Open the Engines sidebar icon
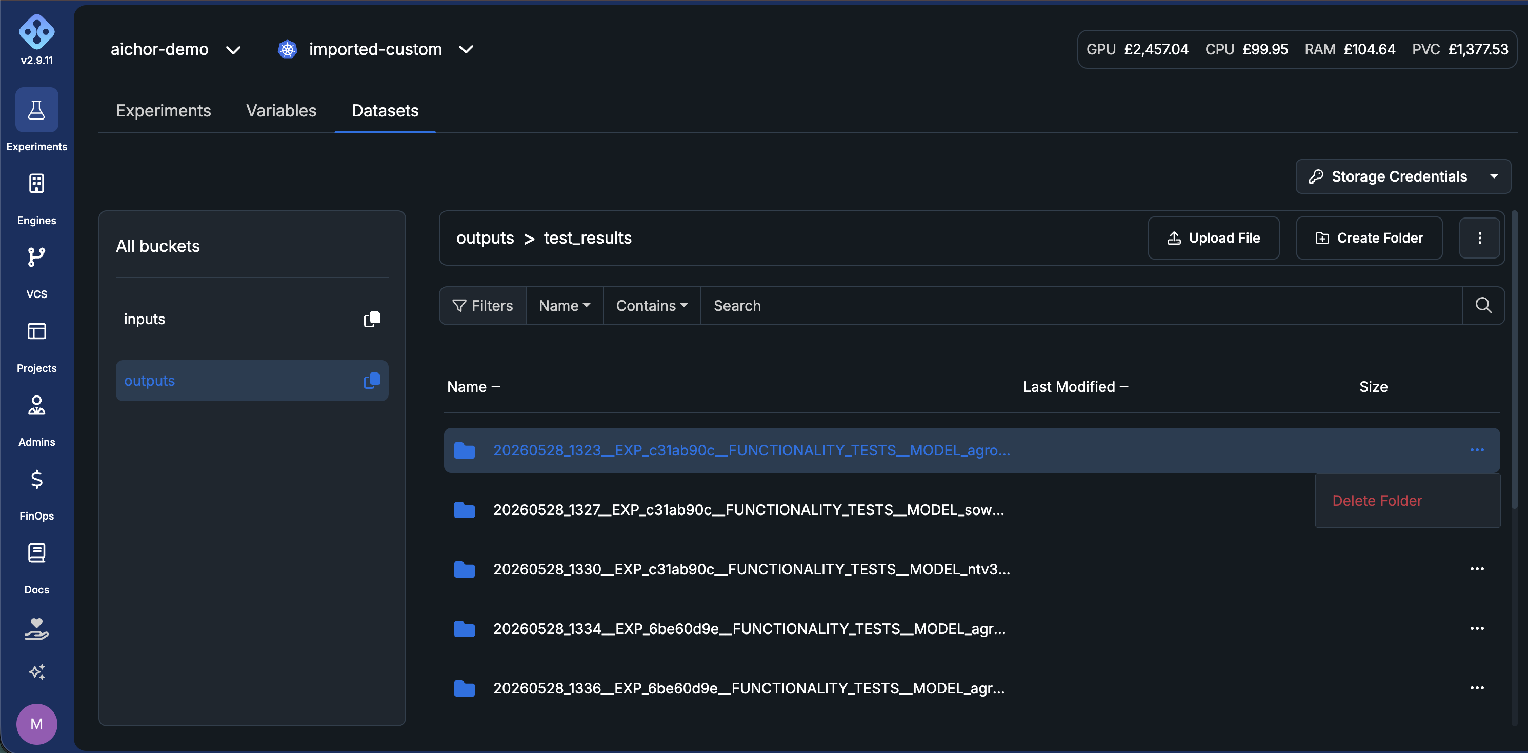The height and width of the screenshot is (753, 1528). 37,184
